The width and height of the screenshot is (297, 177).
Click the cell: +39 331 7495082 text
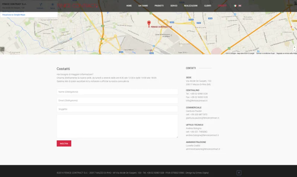(197, 132)
